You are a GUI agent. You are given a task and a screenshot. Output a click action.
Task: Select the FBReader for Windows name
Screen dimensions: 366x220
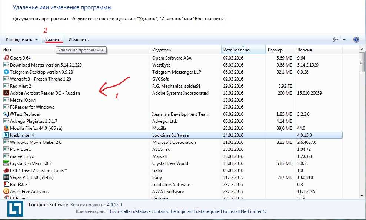click(x=32, y=107)
